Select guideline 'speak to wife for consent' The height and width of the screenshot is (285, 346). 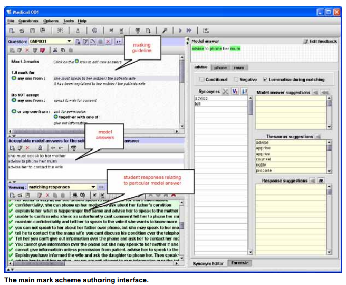click(76, 100)
